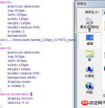This screenshot has width=105, height=108.
Task: Click the 'z-index:2;' code line
Action: point(17,86)
